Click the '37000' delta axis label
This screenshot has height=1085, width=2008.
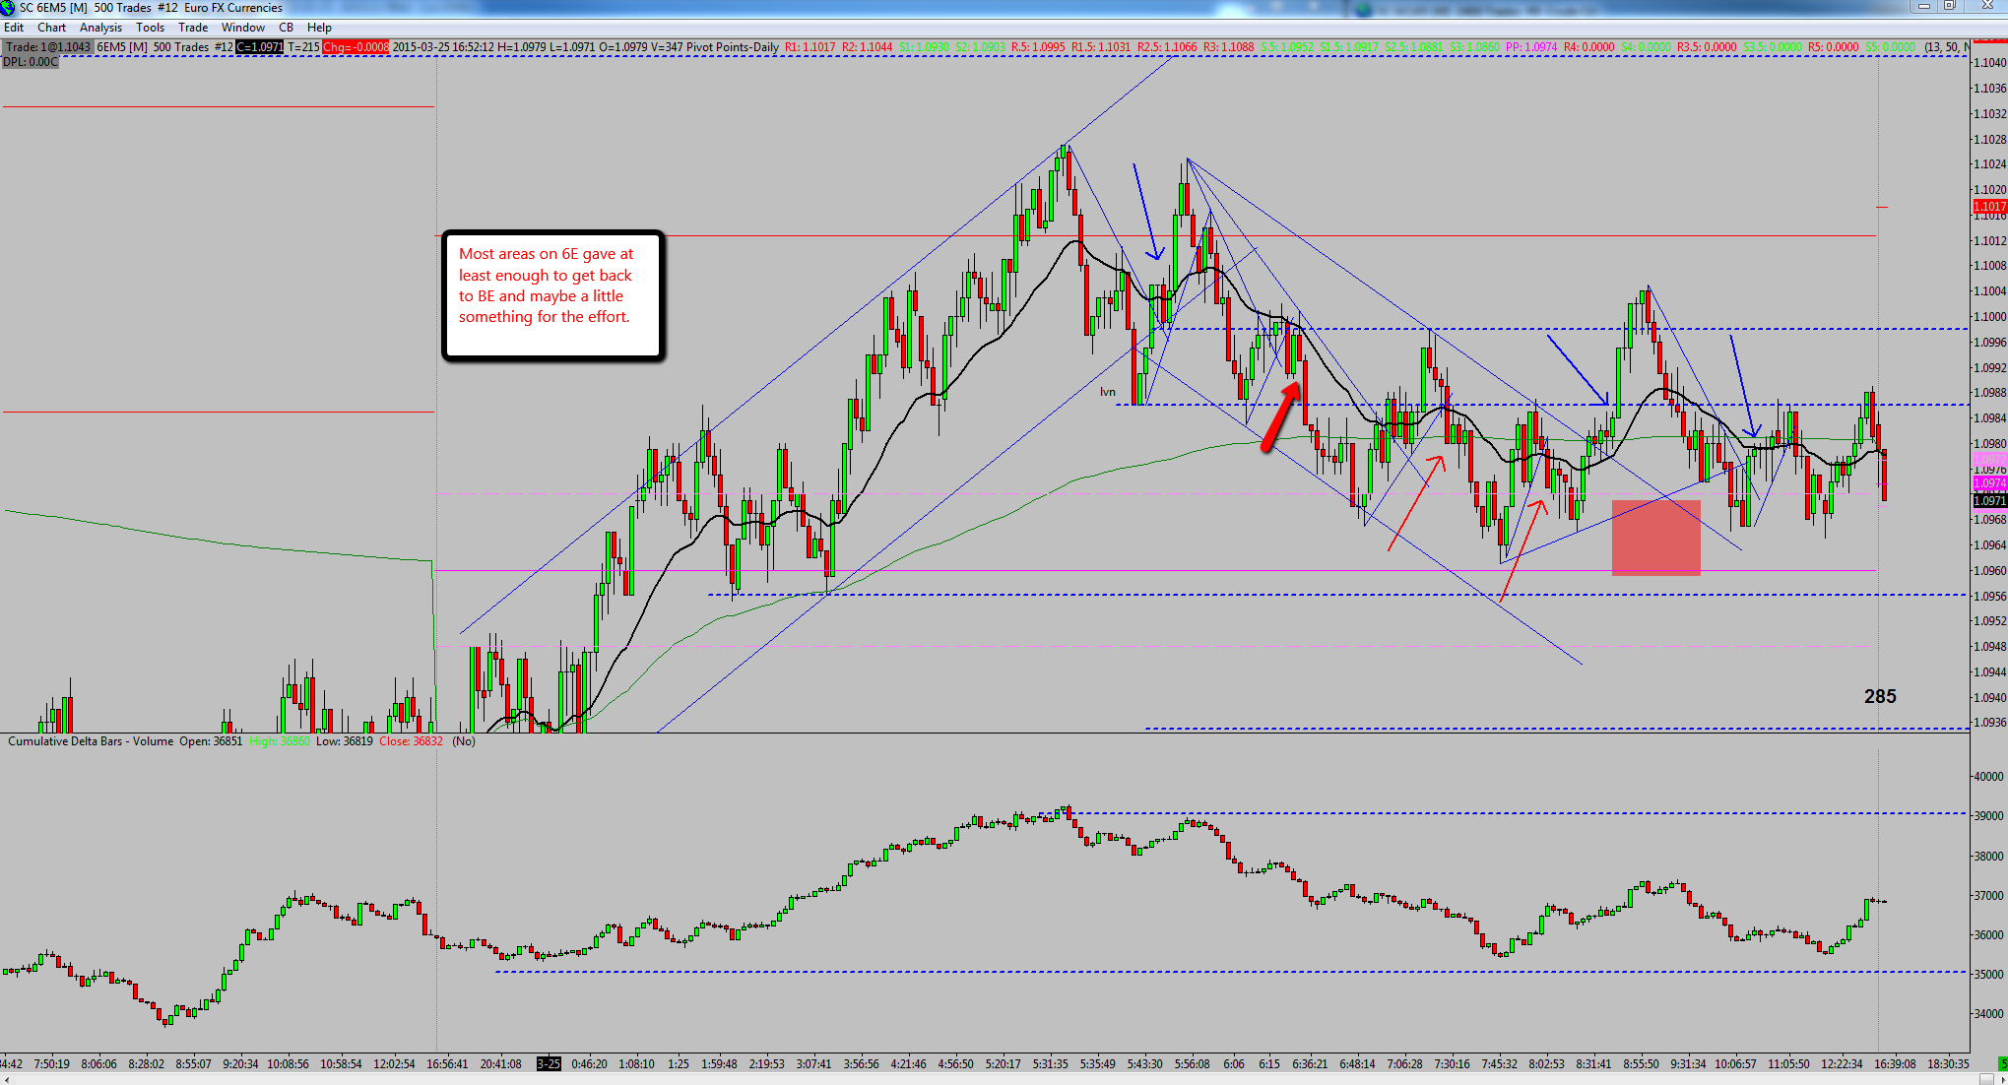tap(1987, 896)
